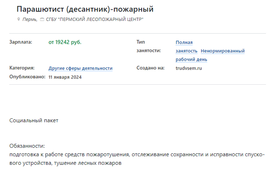Click the Категория label
This screenshot has height=169, width=272.
pyautogui.click(x=22, y=68)
